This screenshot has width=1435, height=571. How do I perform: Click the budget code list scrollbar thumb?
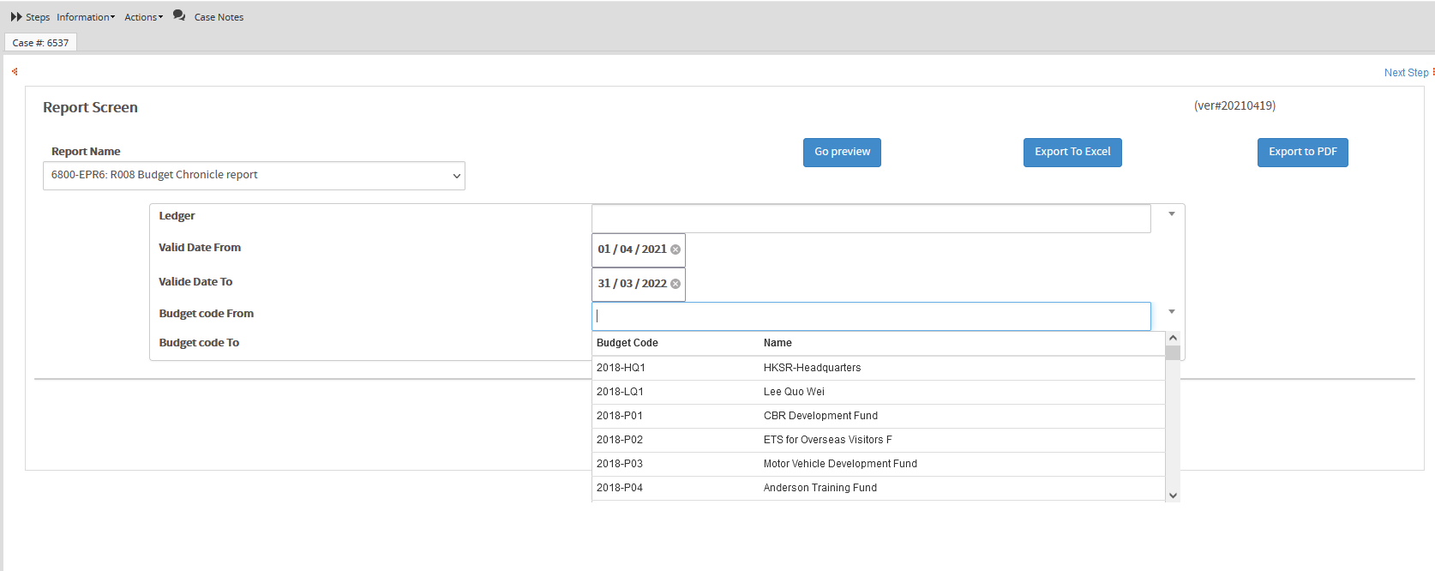(x=1173, y=352)
